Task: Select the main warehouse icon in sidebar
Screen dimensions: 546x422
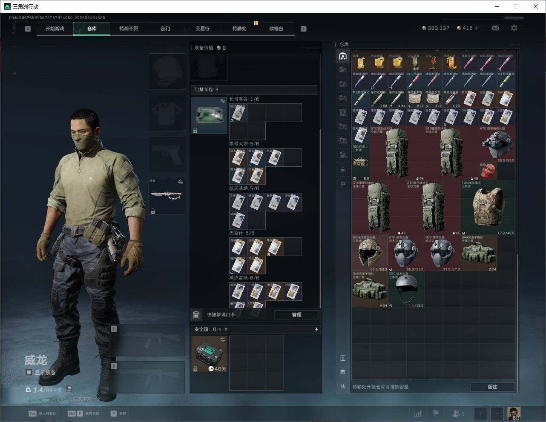Action: pyautogui.click(x=343, y=56)
